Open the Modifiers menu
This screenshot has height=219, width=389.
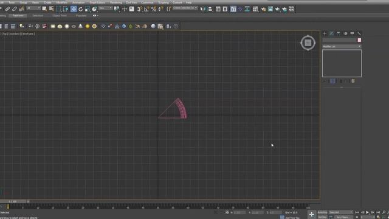(61, 2)
